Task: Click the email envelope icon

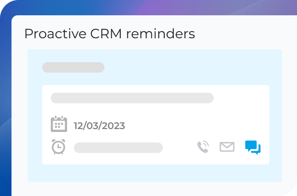Action: click(x=227, y=147)
